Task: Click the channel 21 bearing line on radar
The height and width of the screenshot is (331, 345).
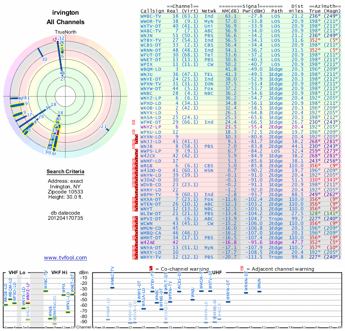Action: click(x=107, y=130)
